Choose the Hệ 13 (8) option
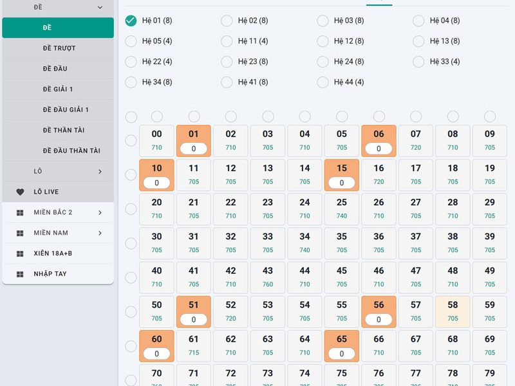 418,41
